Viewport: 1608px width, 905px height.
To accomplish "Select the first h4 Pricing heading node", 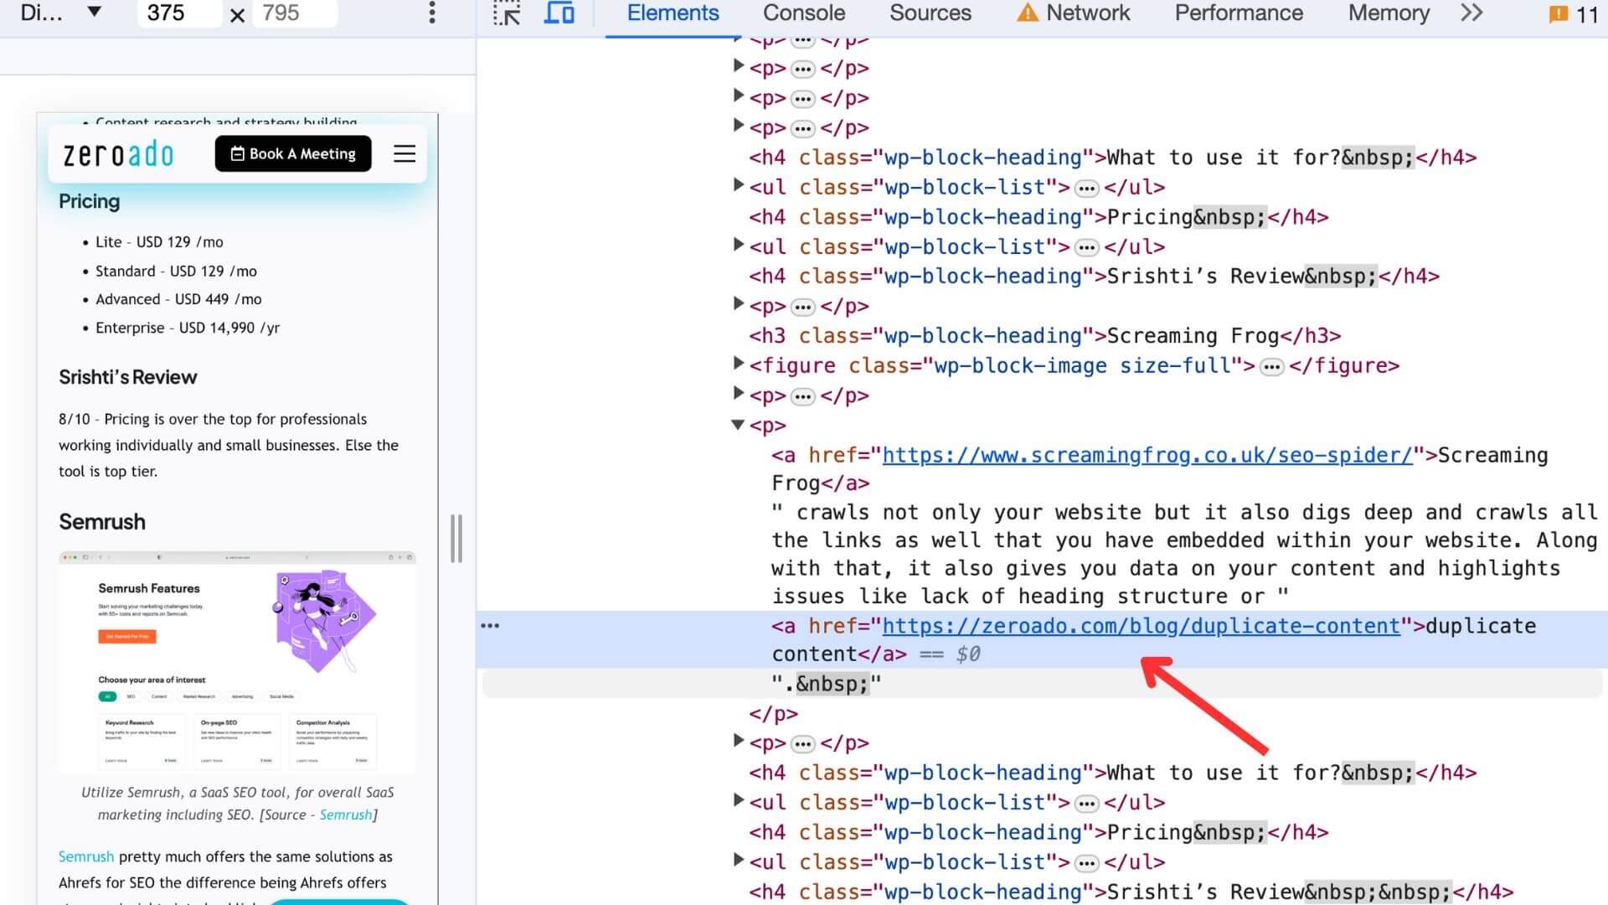I will click(1038, 217).
